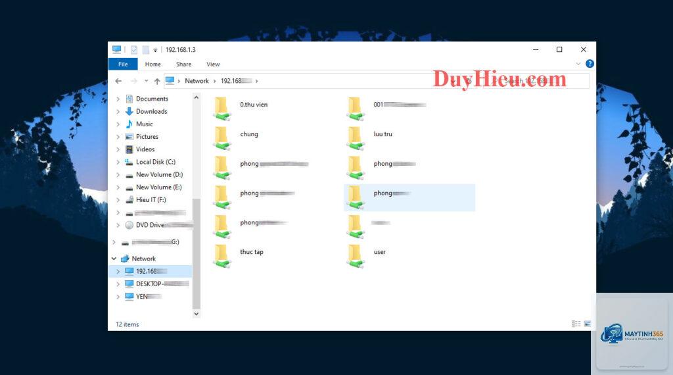Switch to the View ribbon tab
673x375 pixels.
tap(213, 64)
